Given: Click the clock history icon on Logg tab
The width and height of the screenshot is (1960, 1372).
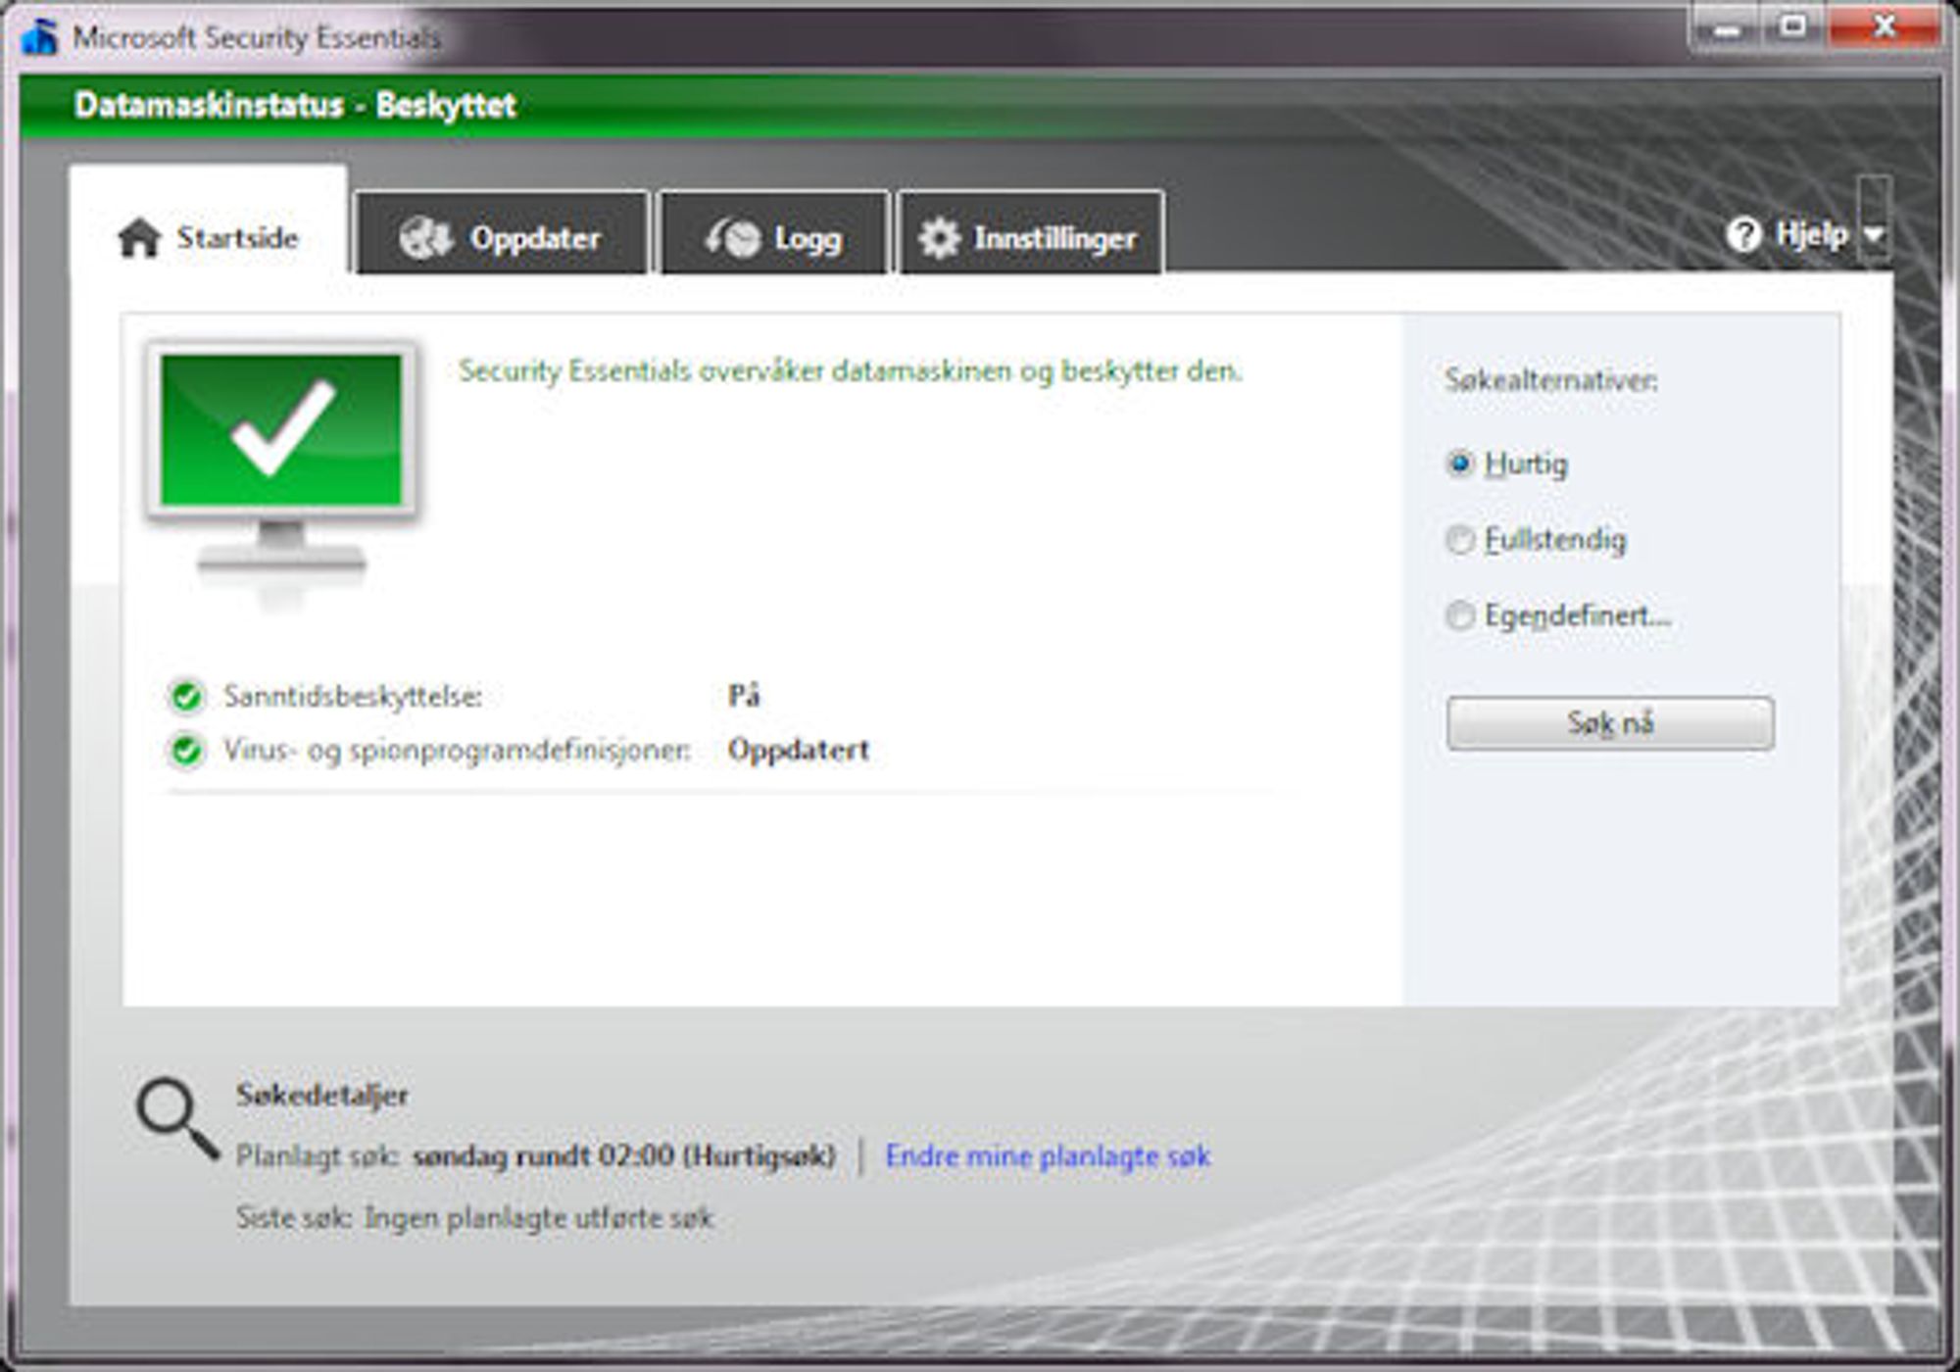Looking at the screenshot, I should [732, 237].
